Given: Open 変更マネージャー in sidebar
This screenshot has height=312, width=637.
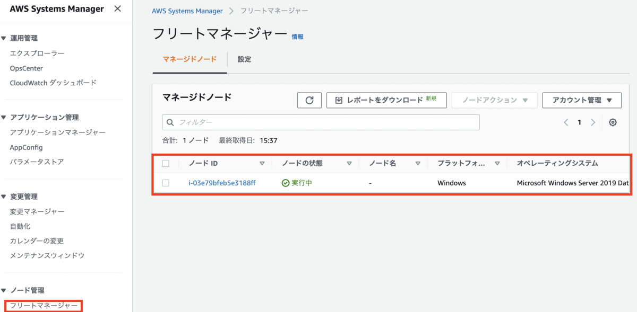Looking at the screenshot, I should pos(37,211).
